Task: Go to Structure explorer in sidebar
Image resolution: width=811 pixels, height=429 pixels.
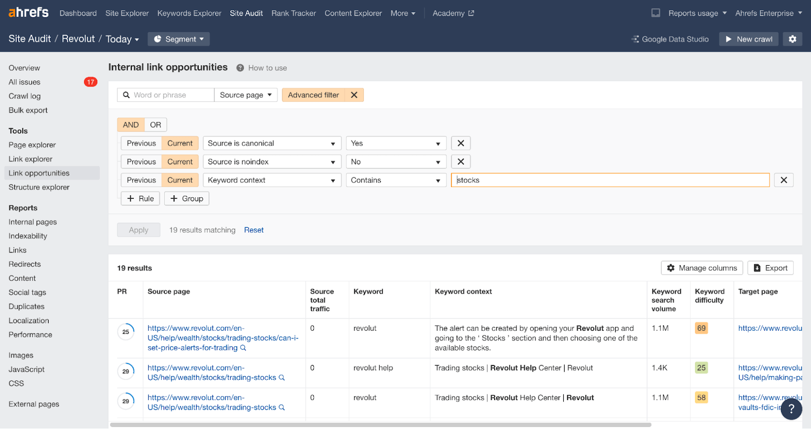Action: [x=39, y=187]
